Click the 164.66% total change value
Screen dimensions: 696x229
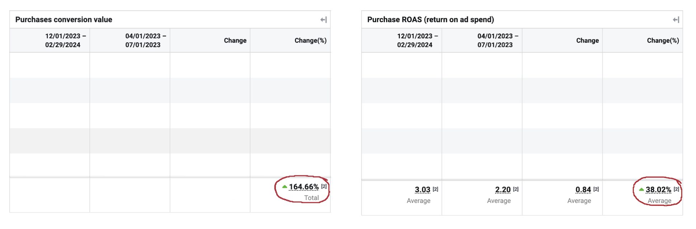pyautogui.click(x=304, y=187)
